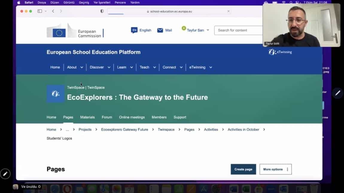
Task: Click the European Commission logo
Action: coord(75,31)
